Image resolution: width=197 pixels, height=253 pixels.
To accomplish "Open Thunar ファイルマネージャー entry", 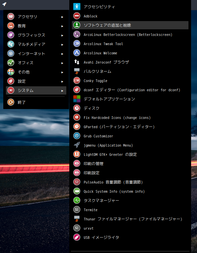I will tap(130, 219).
